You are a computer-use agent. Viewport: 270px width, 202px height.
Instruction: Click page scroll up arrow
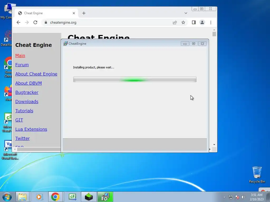coord(214,30)
